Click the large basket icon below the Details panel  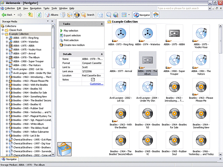tap(64, 149)
